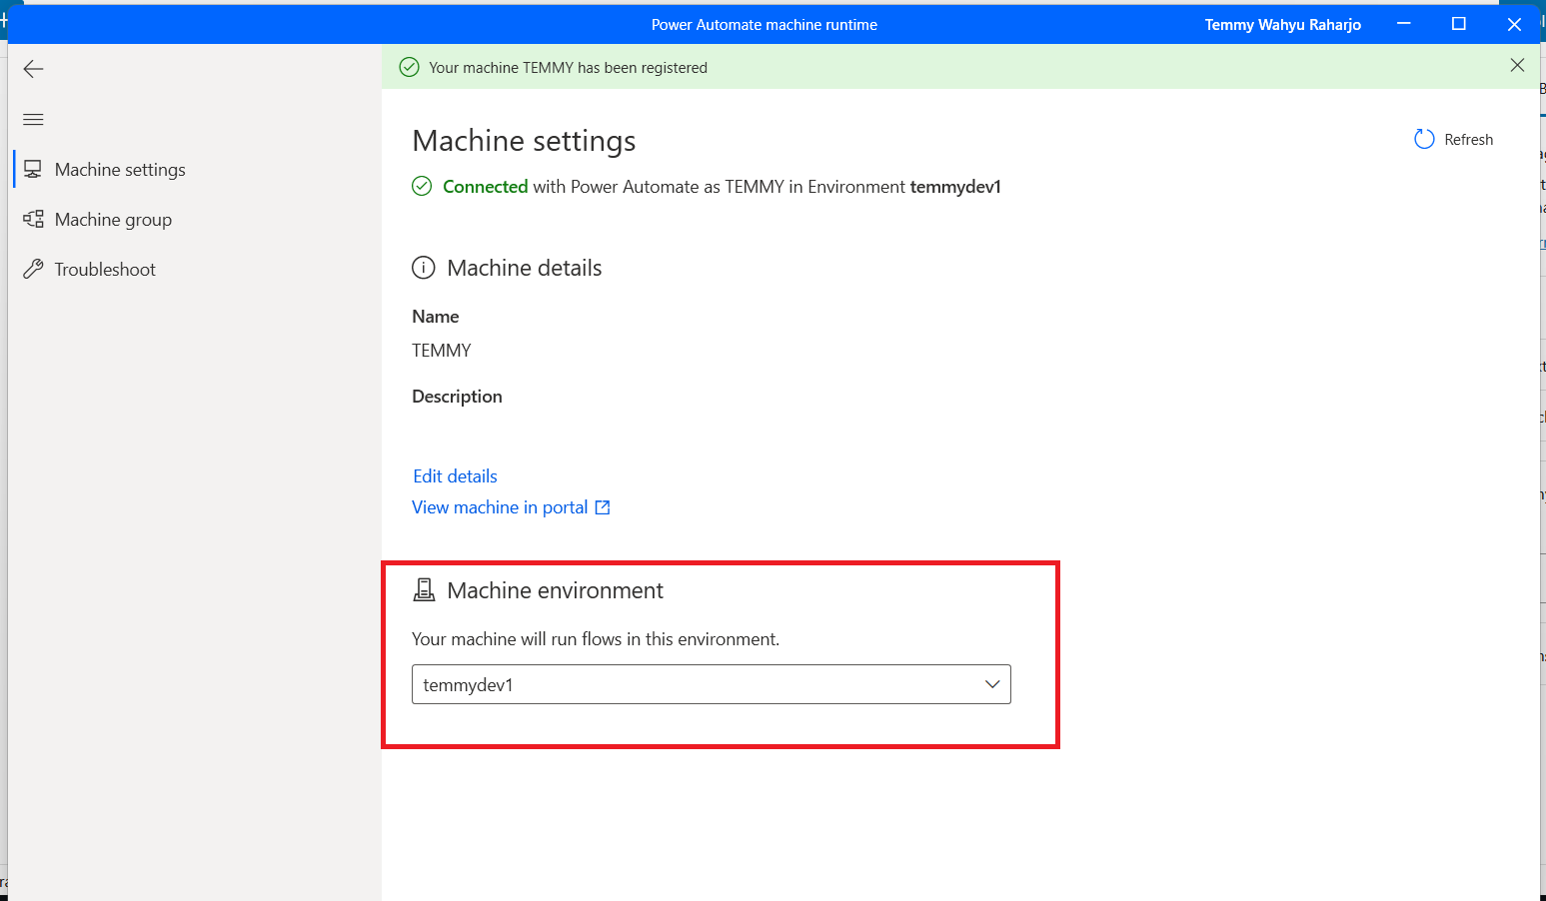The height and width of the screenshot is (901, 1546).
Task: Go back using the back arrow
Action: [x=33, y=69]
